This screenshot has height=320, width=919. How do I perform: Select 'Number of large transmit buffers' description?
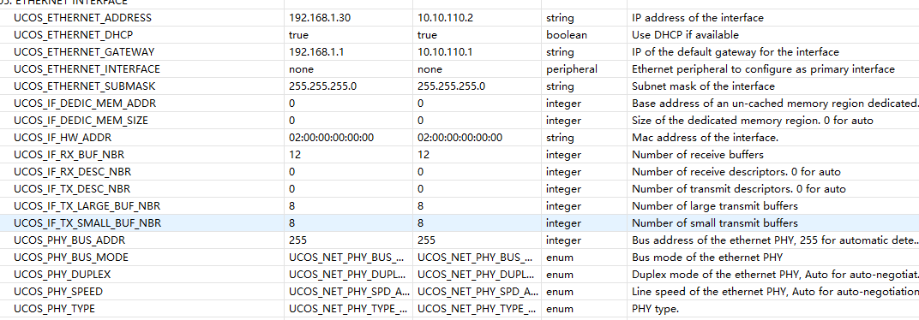(714, 206)
